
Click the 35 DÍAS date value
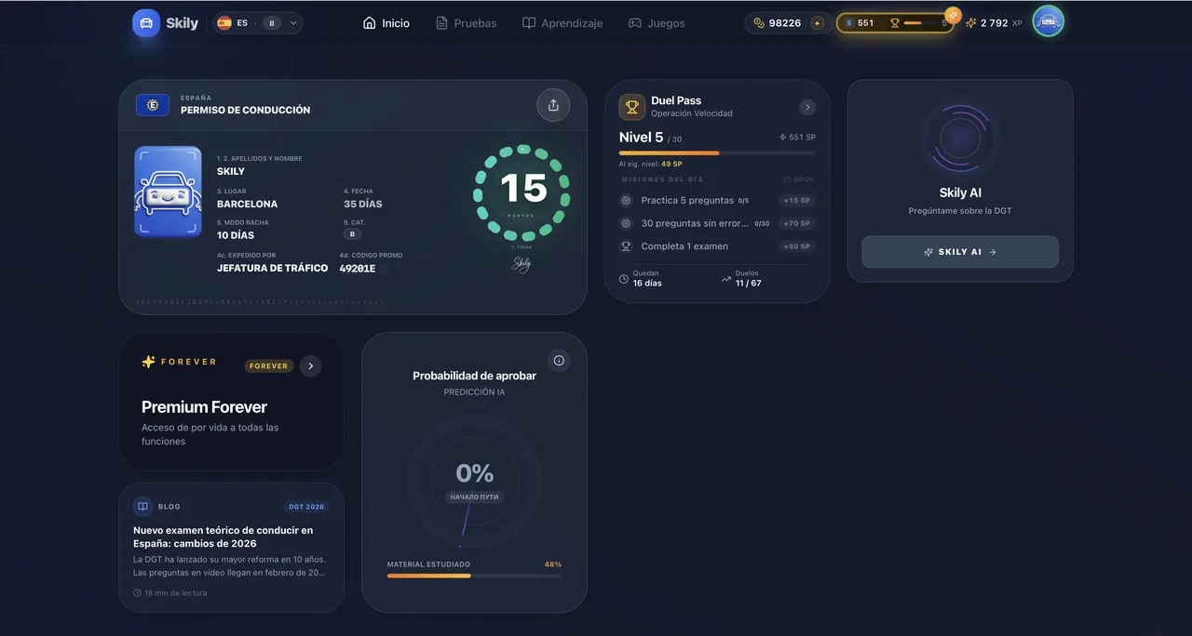(363, 204)
